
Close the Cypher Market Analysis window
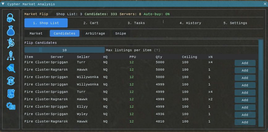click(265, 4)
